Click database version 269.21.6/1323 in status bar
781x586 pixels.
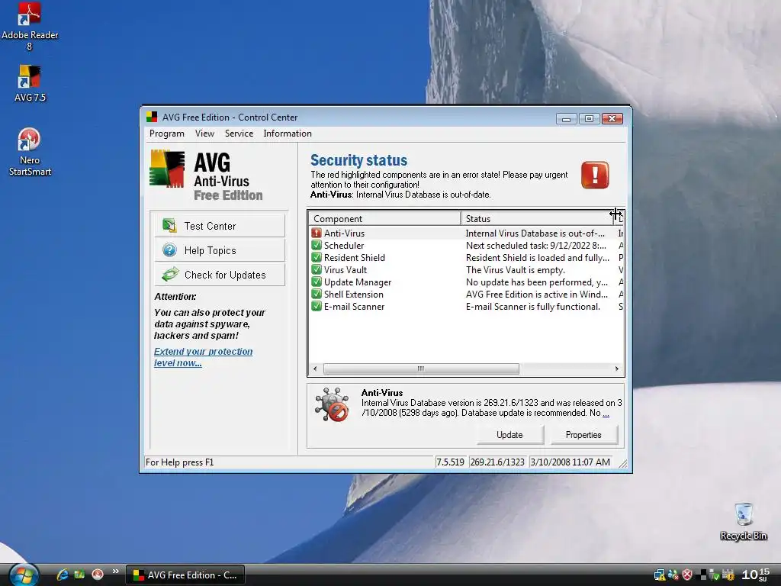coord(497,462)
